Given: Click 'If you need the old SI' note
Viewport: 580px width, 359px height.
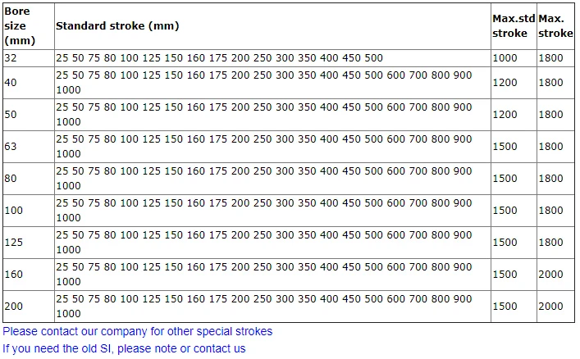Looking at the screenshot, I should (124, 348).
